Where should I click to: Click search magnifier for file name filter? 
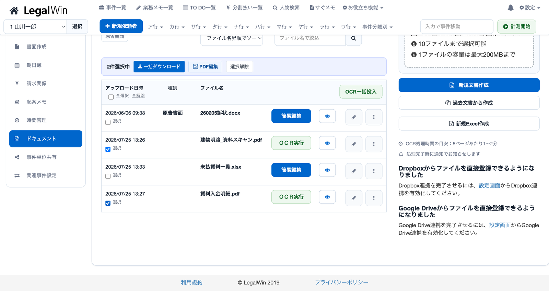[x=353, y=38]
